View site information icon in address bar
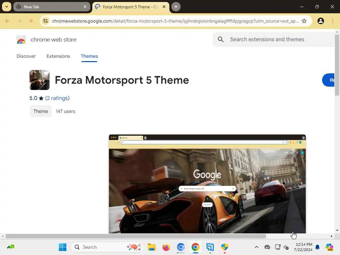The height and width of the screenshot is (255, 340). tap(45, 21)
